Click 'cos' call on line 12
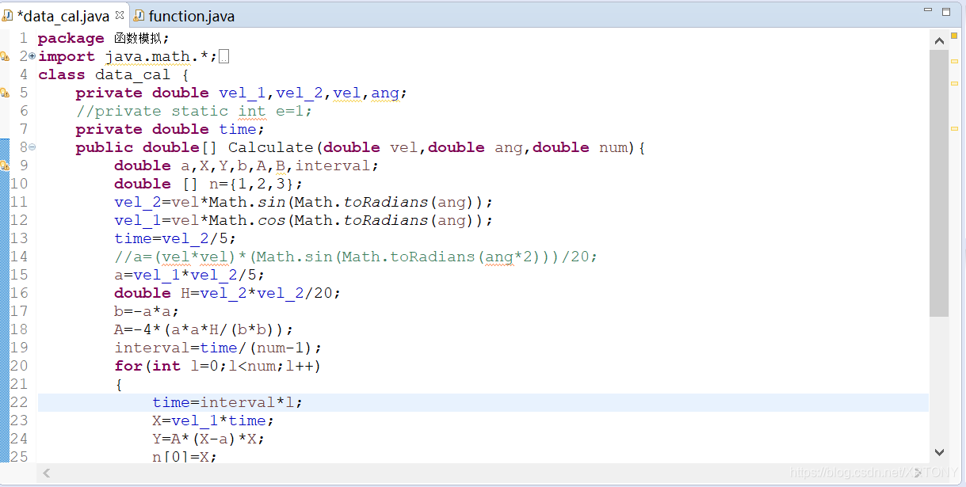The image size is (966, 487). [x=272, y=220]
